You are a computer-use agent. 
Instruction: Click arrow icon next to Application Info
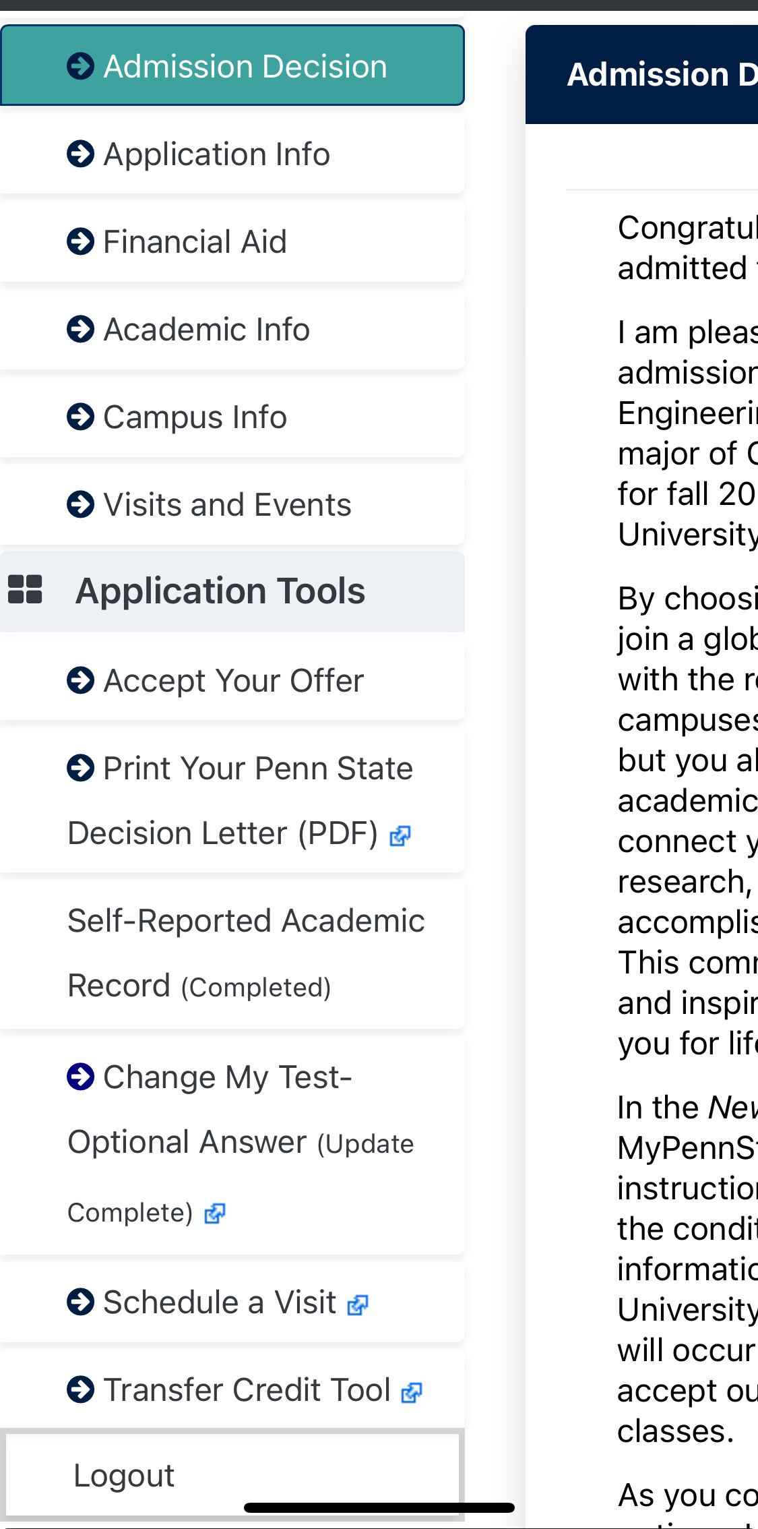pos(81,154)
